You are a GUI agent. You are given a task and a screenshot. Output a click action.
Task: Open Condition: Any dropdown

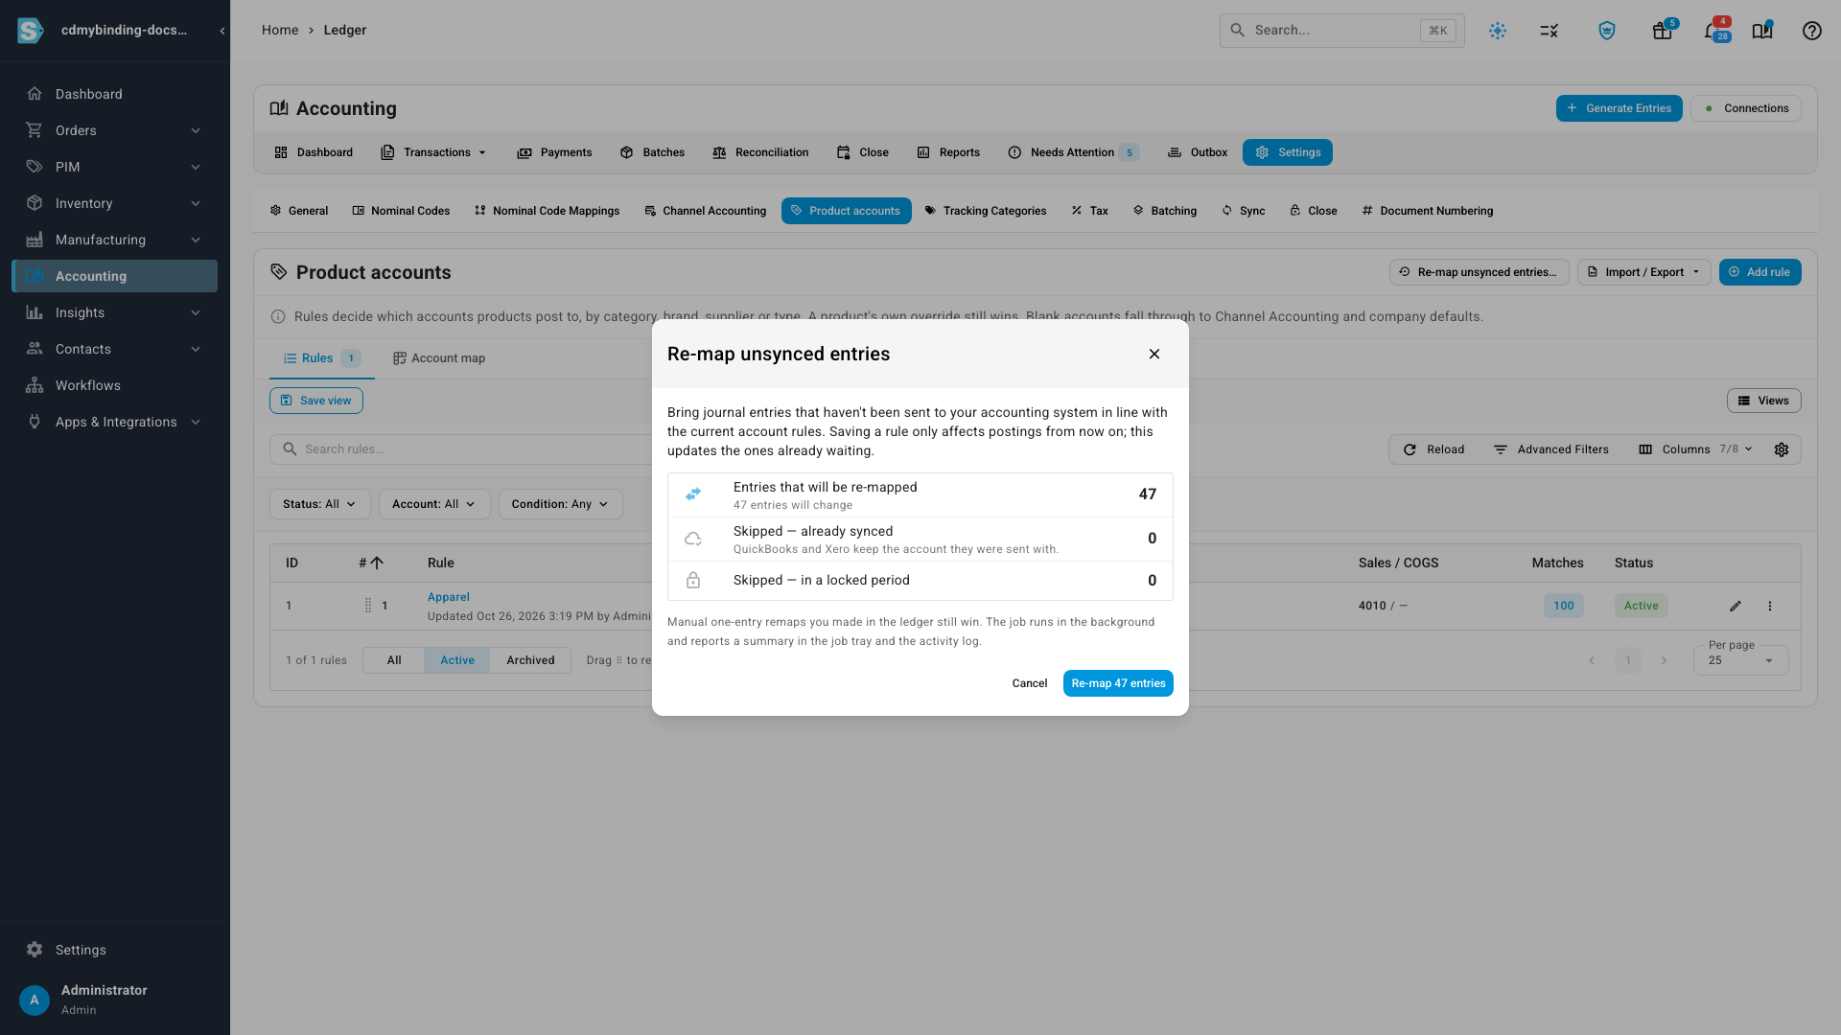coord(561,504)
